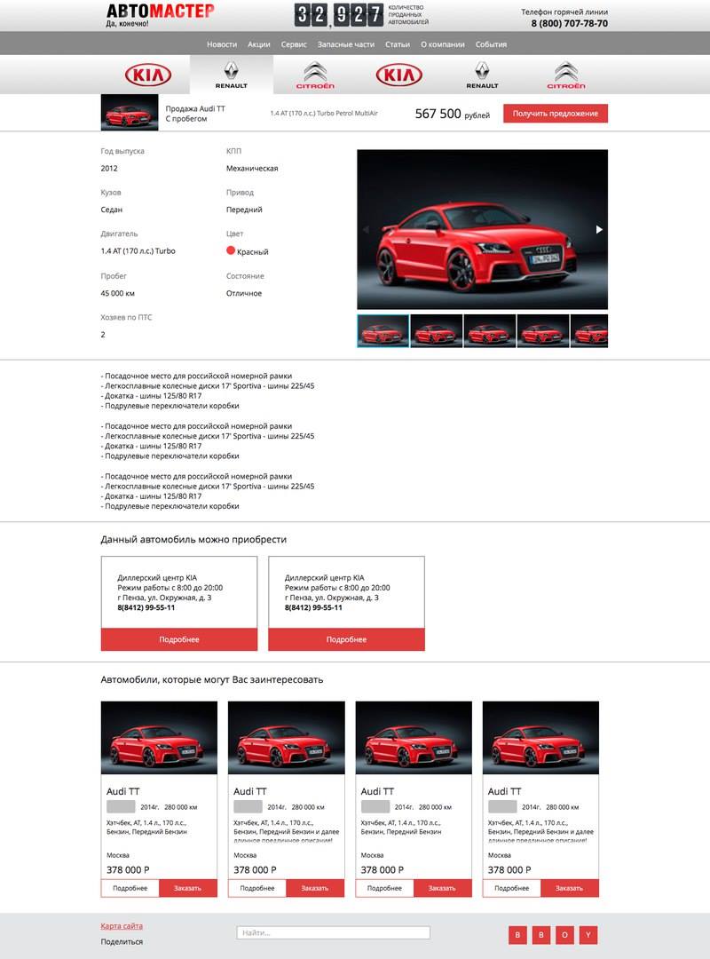
Task: Click the Отличное condition value
Action: coord(244,293)
